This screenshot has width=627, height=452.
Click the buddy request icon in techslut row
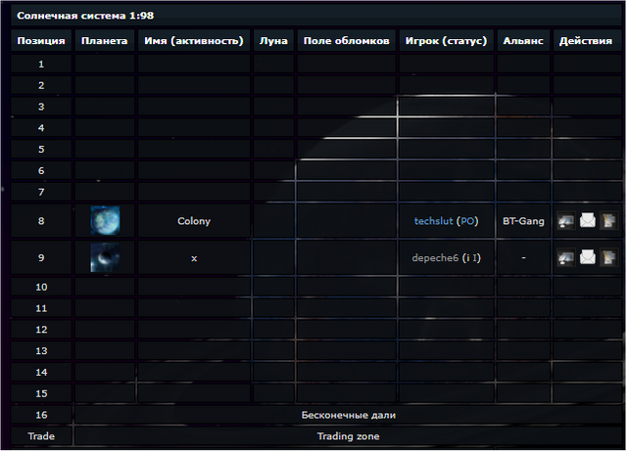pos(608,221)
